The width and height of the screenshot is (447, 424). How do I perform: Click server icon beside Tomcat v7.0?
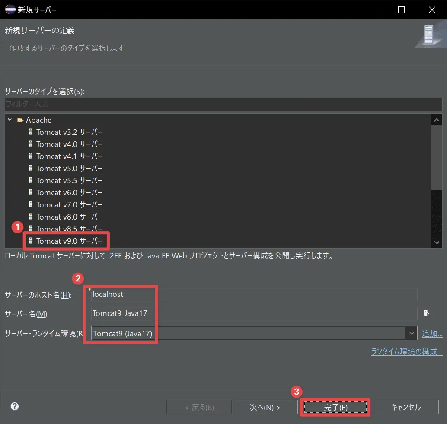tap(31, 204)
